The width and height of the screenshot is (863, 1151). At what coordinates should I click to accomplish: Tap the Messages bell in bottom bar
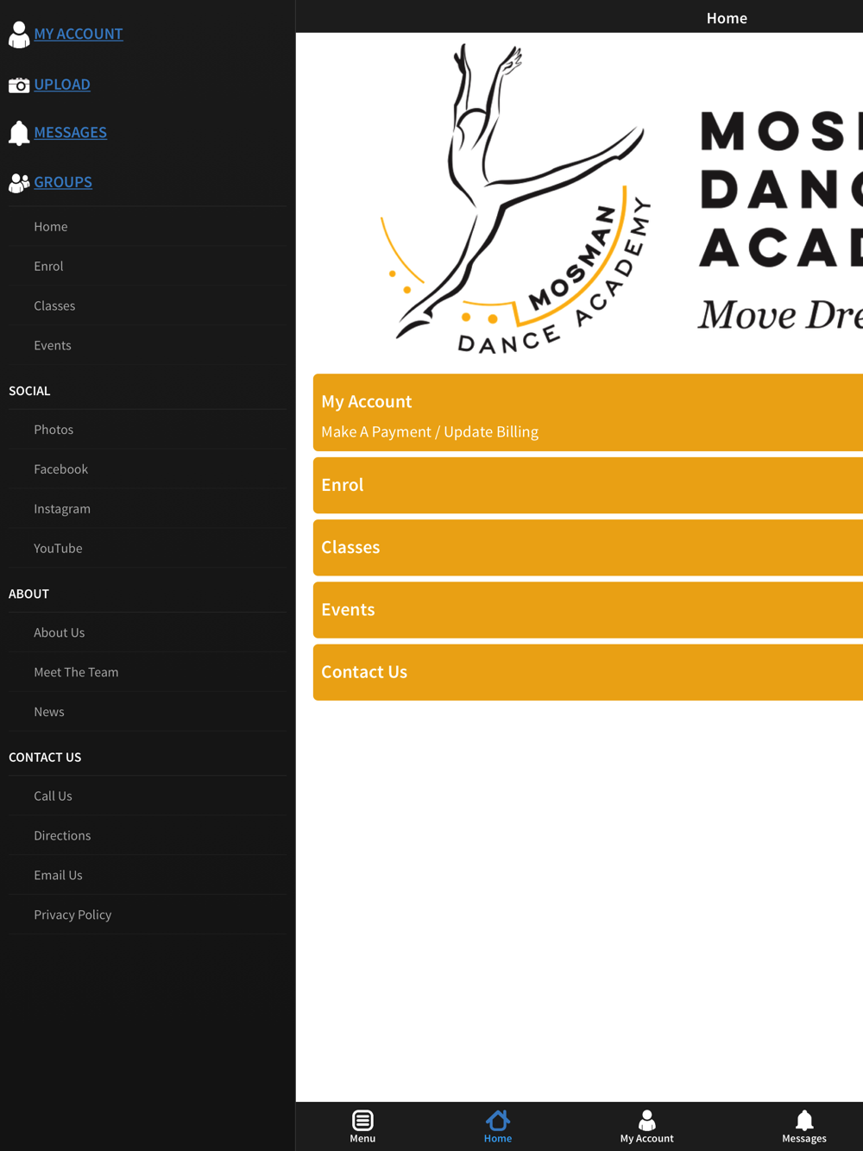coord(804,1120)
